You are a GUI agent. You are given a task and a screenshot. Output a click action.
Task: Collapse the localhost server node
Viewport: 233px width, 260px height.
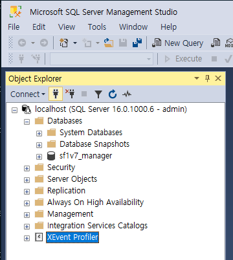14,110
